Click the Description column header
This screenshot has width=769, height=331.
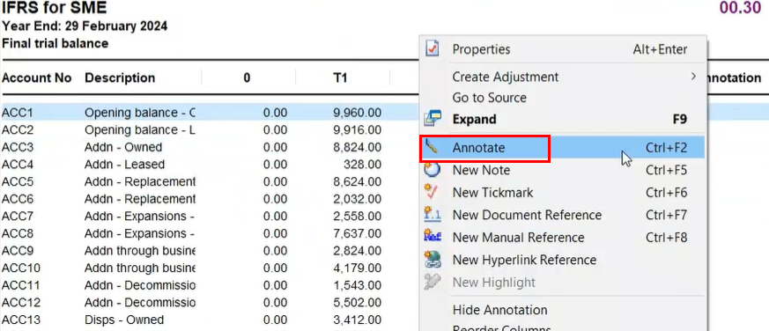120,77
